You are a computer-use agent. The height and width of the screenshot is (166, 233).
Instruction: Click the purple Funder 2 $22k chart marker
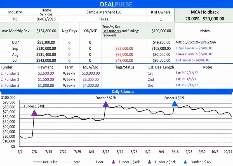click(x=106, y=104)
